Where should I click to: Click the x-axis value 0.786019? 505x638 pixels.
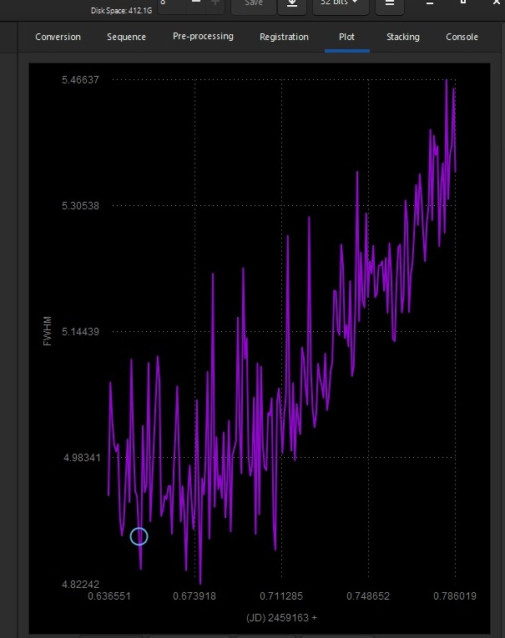point(455,596)
